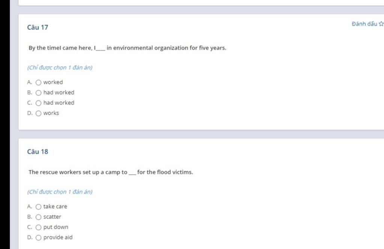Image resolution: width=384 pixels, height=249 pixels.
Task: Click the 'works' answer label text
Action: tap(51, 113)
